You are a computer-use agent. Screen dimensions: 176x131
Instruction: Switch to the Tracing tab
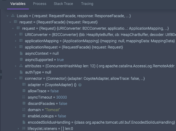(x=87, y=4)
